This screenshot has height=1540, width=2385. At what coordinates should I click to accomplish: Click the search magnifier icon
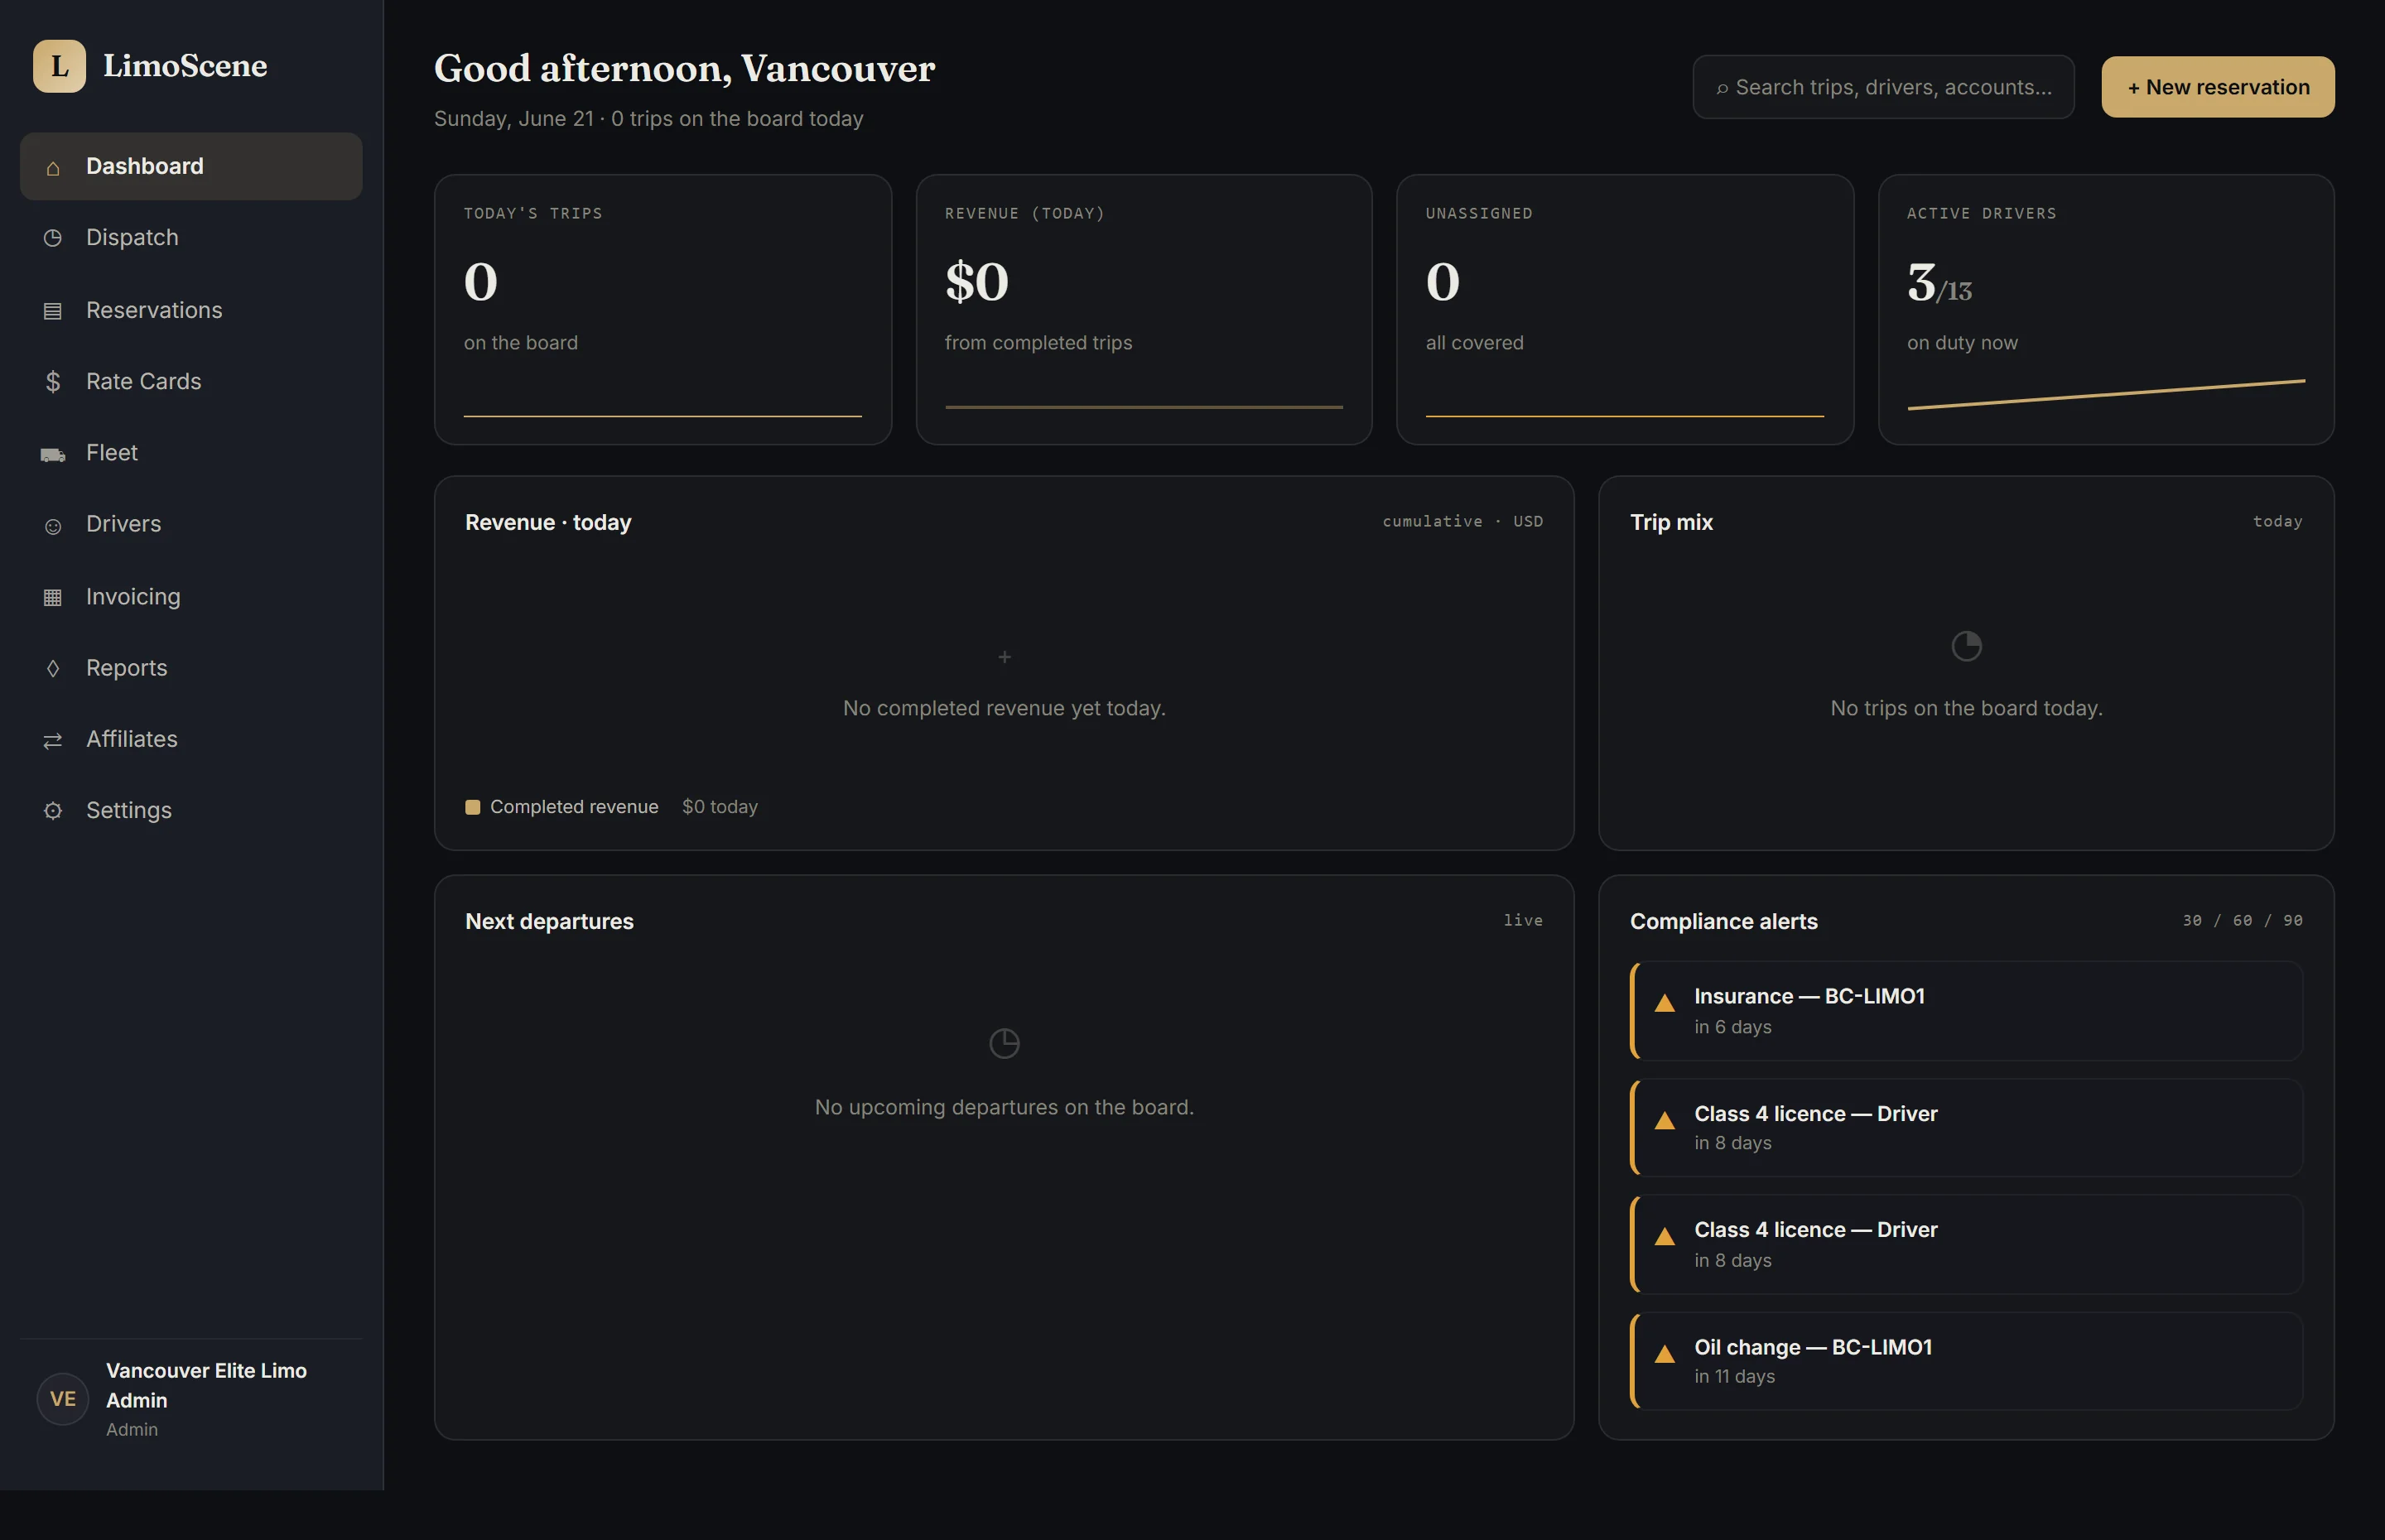click(x=1722, y=89)
